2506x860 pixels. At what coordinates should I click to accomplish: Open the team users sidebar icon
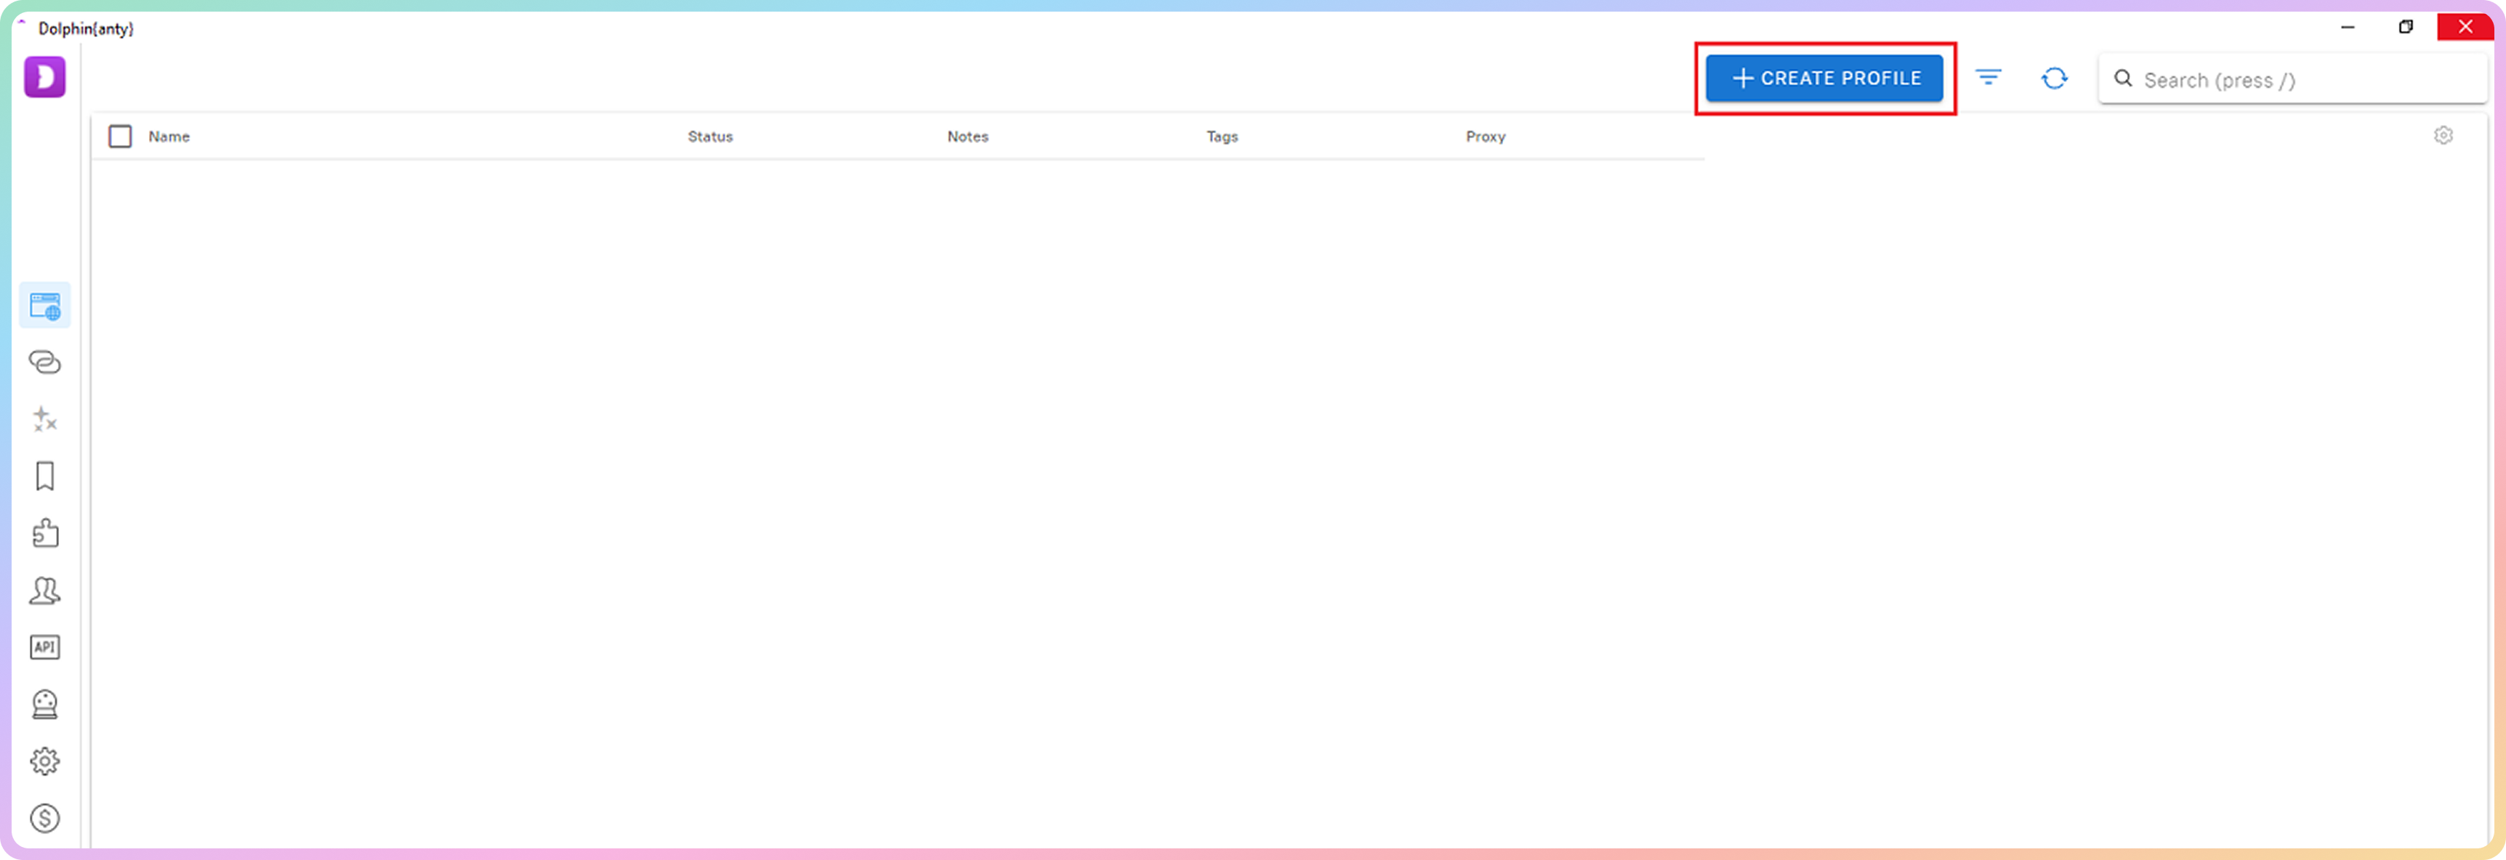pos(45,590)
